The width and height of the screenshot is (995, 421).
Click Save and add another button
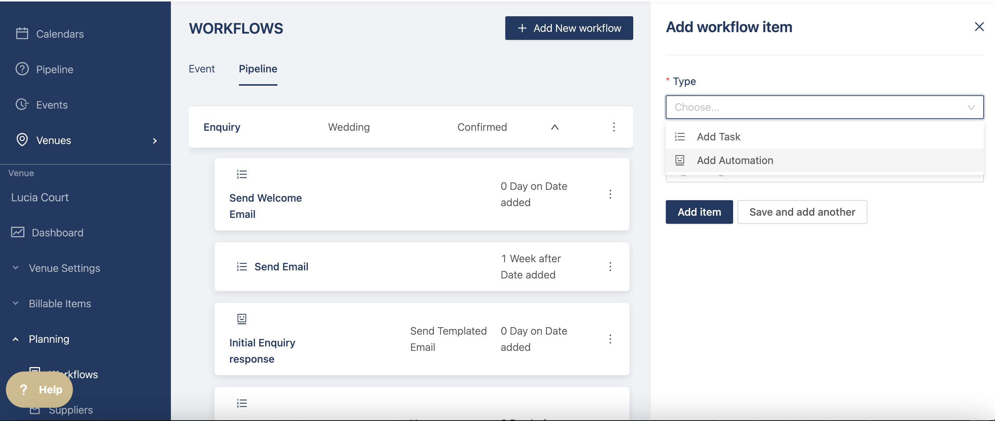point(802,212)
